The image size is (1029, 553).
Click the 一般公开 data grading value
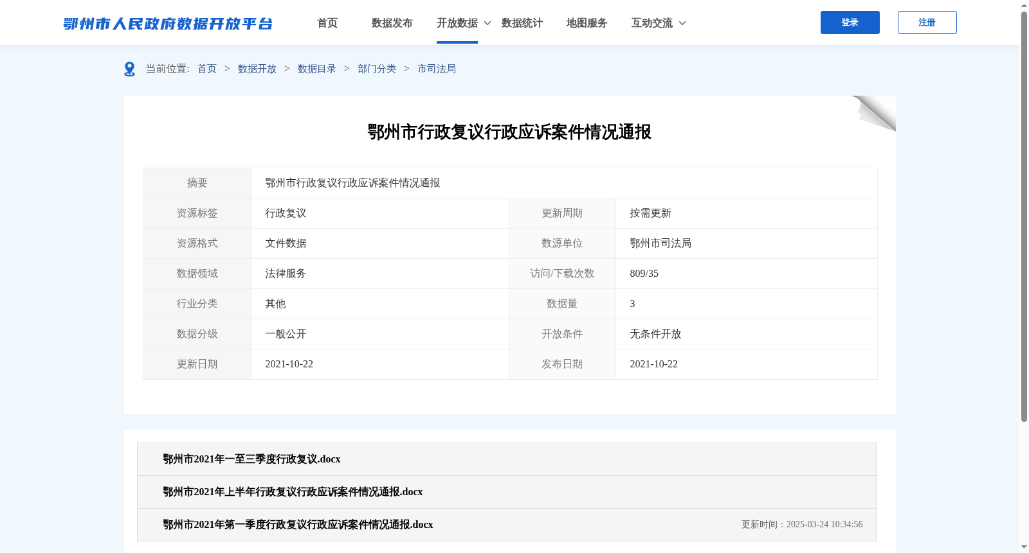tap(286, 334)
